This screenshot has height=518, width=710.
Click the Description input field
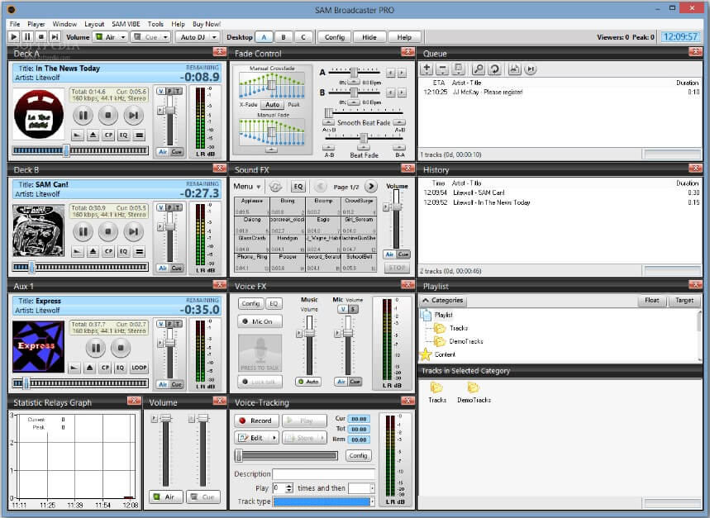pyautogui.click(x=323, y=474)
